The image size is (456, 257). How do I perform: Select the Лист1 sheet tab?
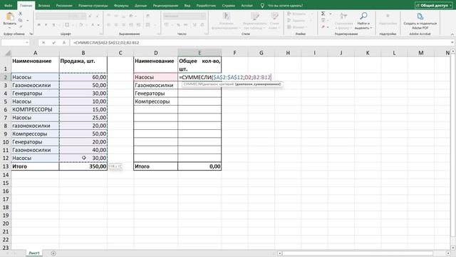(x=34, y=253)
